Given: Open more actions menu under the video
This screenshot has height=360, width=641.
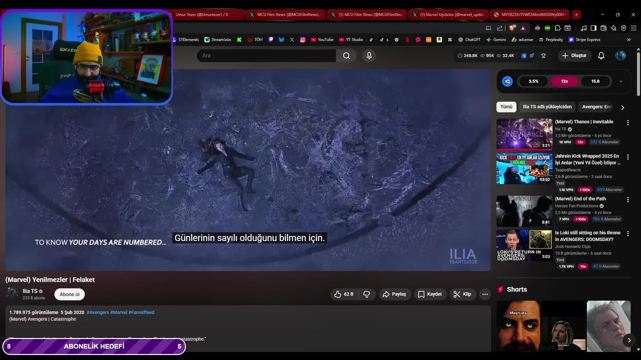Looking at the screenshot, I should 485,294.
